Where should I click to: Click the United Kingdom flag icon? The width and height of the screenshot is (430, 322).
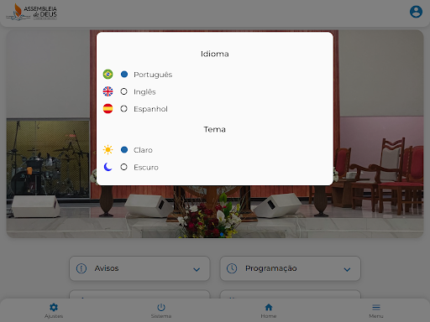click(107, 91)
